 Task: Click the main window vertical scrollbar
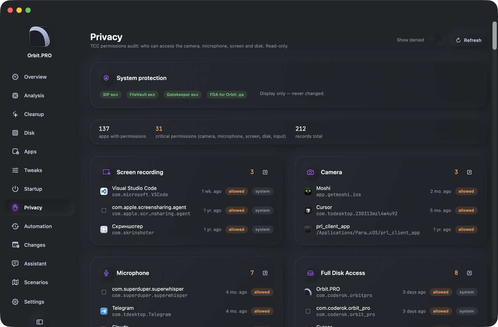tap(495, 36)
